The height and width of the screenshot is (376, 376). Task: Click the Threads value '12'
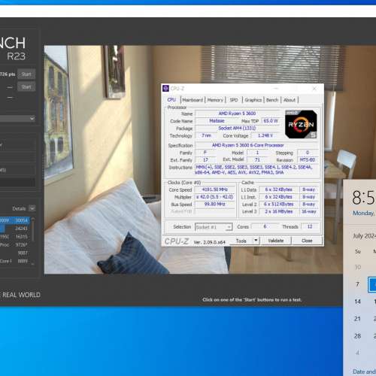[x=310, y=226]
